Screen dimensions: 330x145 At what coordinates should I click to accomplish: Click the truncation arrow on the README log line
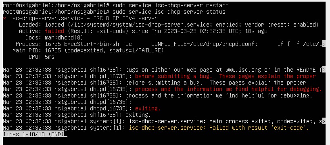click(324, 70)
